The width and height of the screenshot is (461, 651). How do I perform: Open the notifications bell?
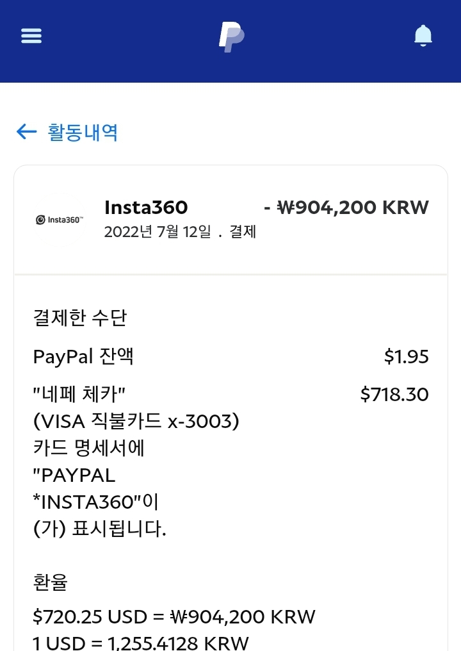pos(423,36)
